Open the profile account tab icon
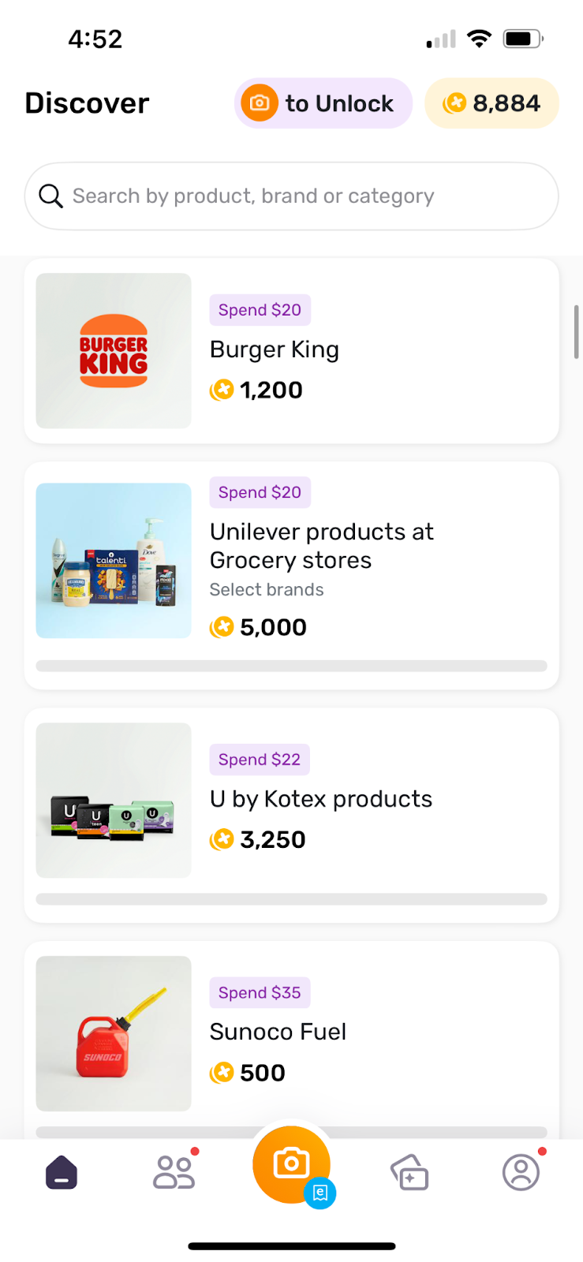The height and width of the screenshot is (1262, 583). pos(521,1172)
